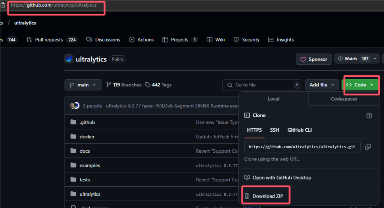Select the SSH clone option
Screen dimensions: 384x208
274,130
